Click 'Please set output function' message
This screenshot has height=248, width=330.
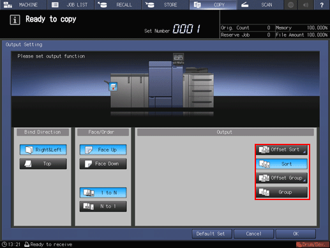coord(51,56)
